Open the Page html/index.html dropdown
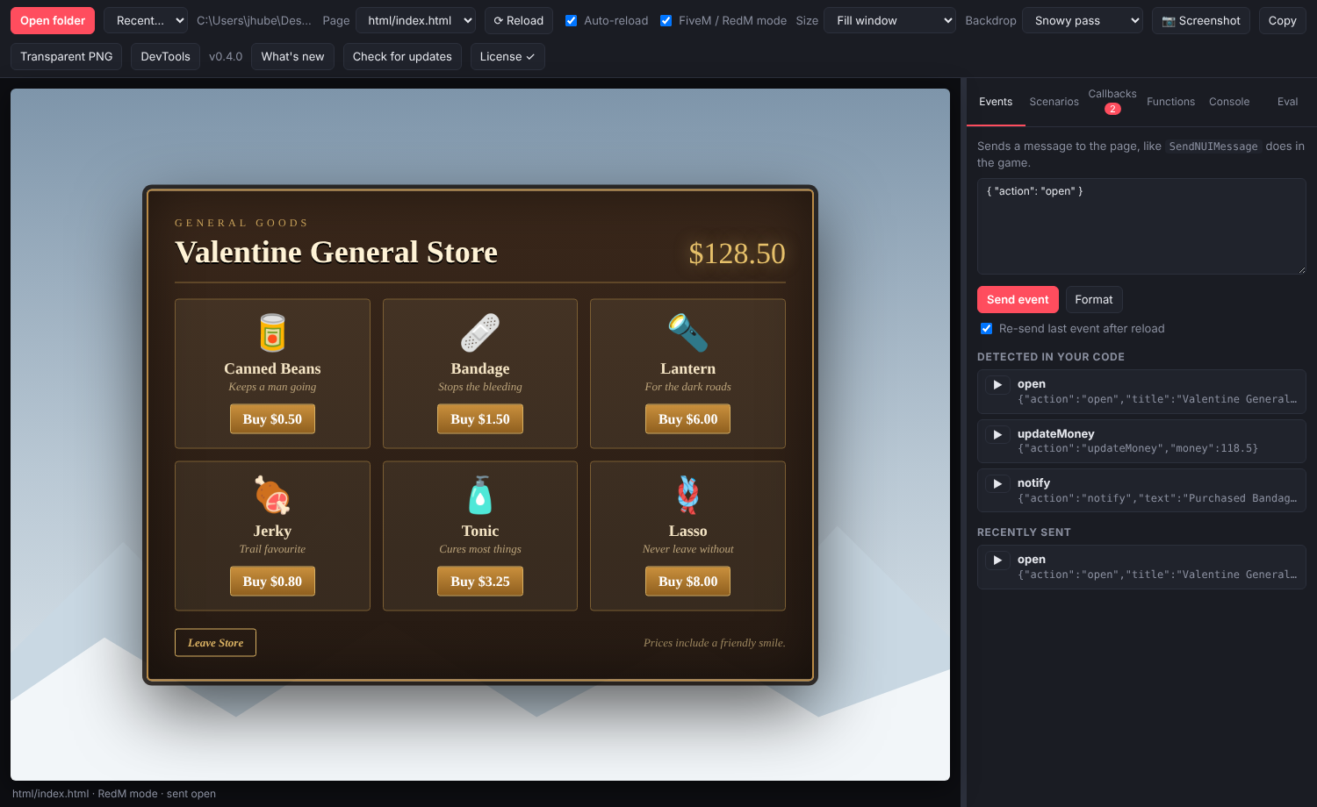The width and height of the screenshot is (1317, 807). 416,20
